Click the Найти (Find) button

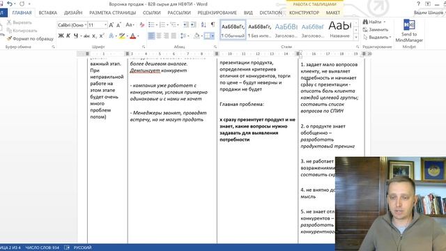tap(372, 22)
